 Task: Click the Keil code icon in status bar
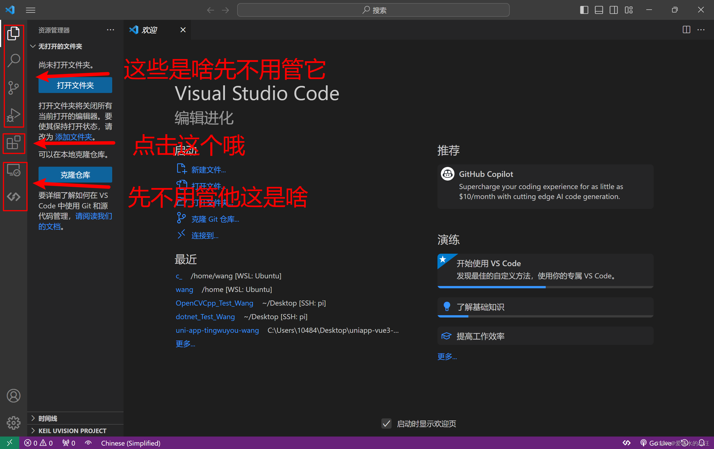point(626,443)
